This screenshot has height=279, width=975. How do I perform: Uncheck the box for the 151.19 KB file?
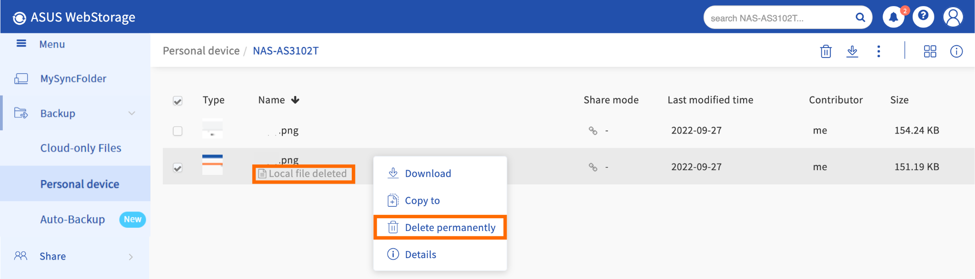(x=178, y=168)
